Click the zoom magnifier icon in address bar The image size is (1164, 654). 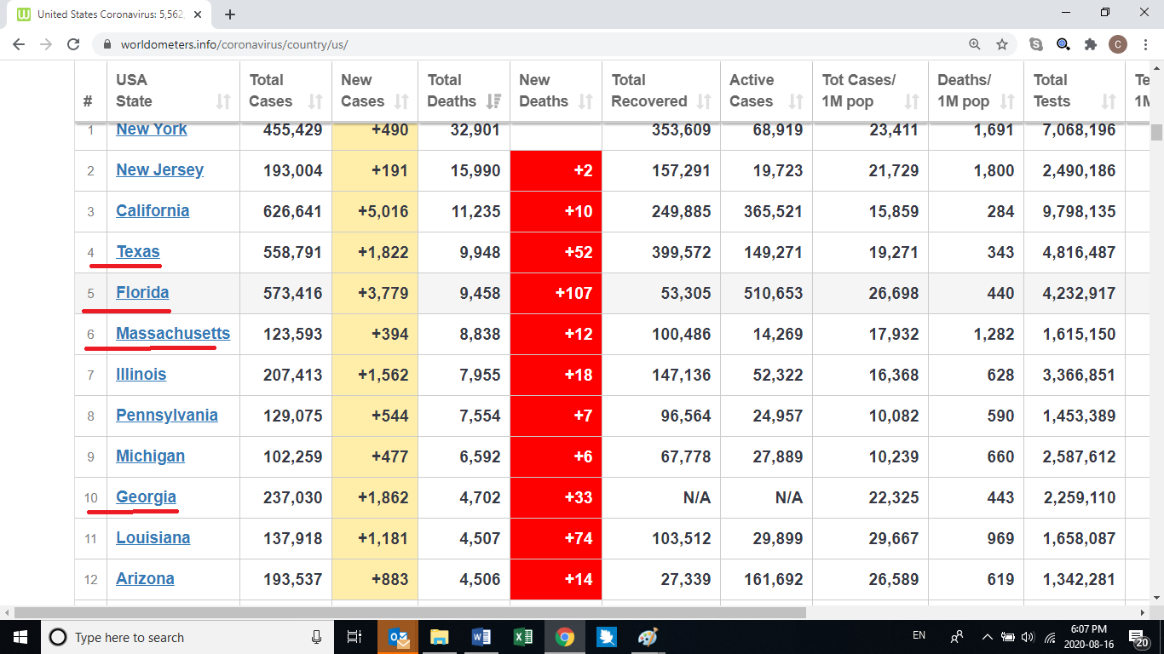(975, 44)
